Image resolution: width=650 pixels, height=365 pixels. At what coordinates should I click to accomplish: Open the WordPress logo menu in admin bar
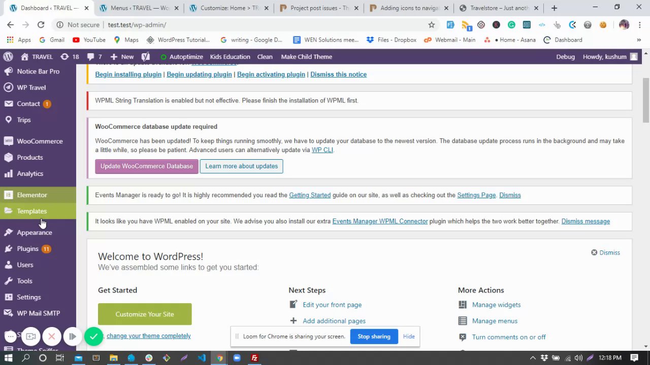pyautogui.click(x=8, y=57)
